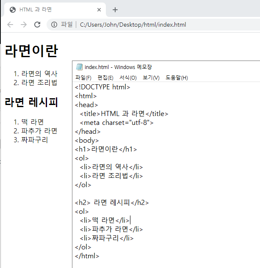The width and height of the screenshot is (260, 268).
Task: Click the globe favicon on the tab
Action: click(x=13, y=10)
